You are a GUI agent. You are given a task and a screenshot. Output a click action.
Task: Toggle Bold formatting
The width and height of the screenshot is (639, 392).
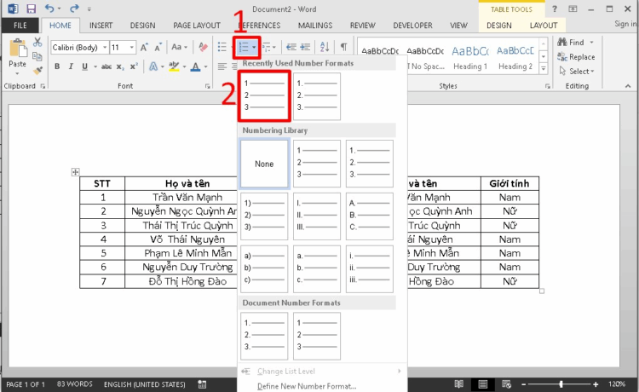pos(55,66)
